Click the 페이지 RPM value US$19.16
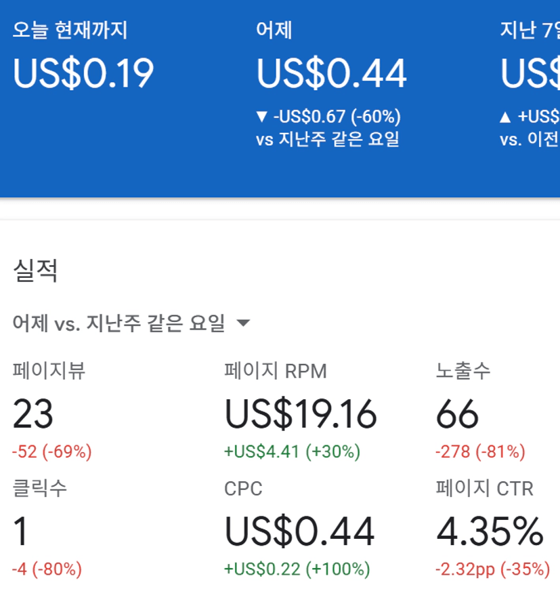 click(301, 414)
